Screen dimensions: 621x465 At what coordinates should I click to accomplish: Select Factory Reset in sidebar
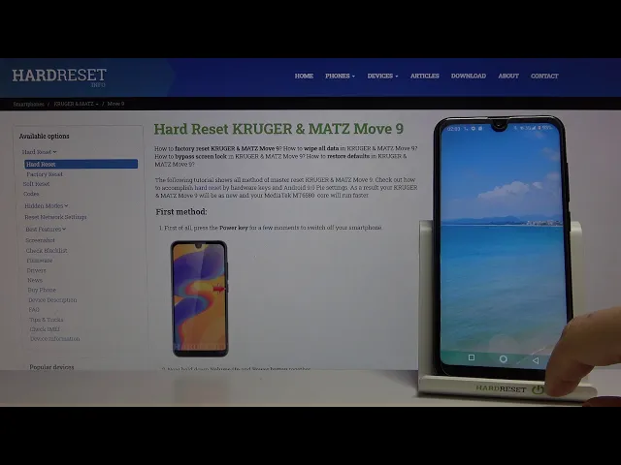45,174
